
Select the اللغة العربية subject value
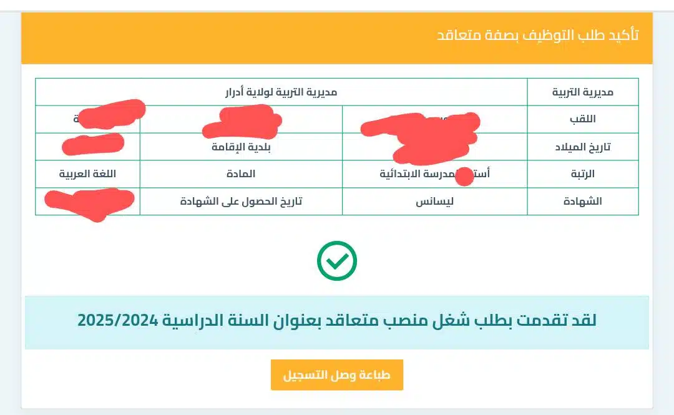coord(88,173)
